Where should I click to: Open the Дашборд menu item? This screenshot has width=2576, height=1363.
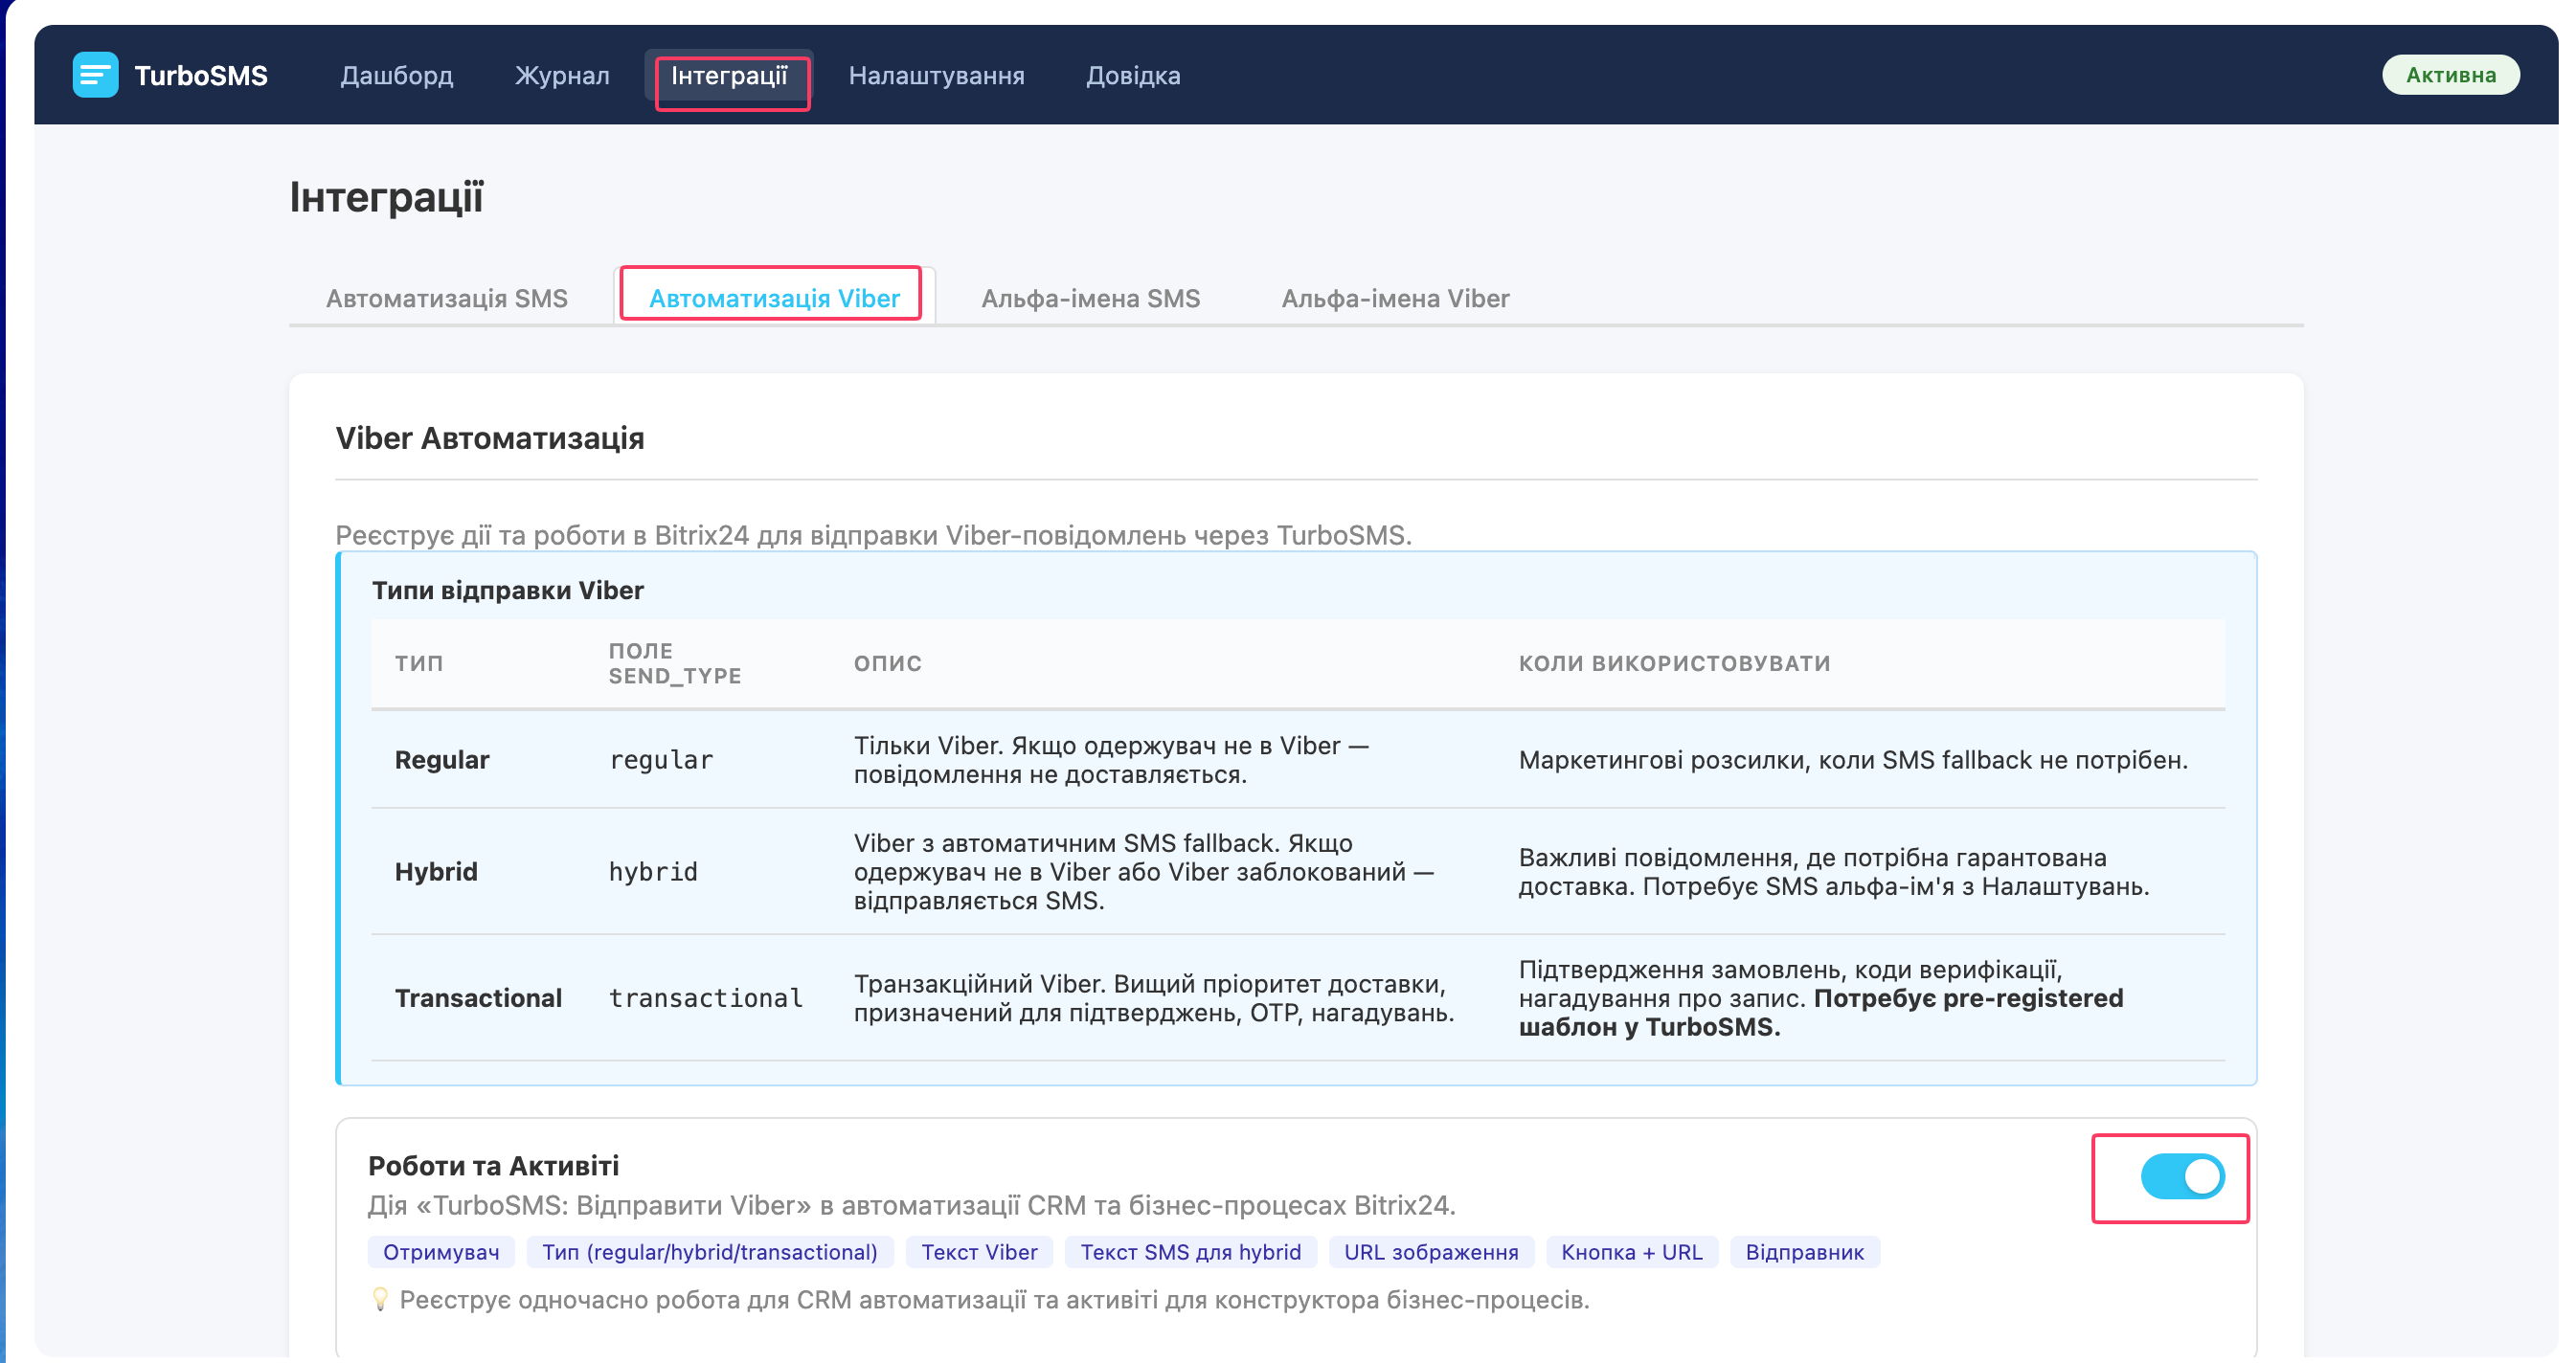(397, 75)
